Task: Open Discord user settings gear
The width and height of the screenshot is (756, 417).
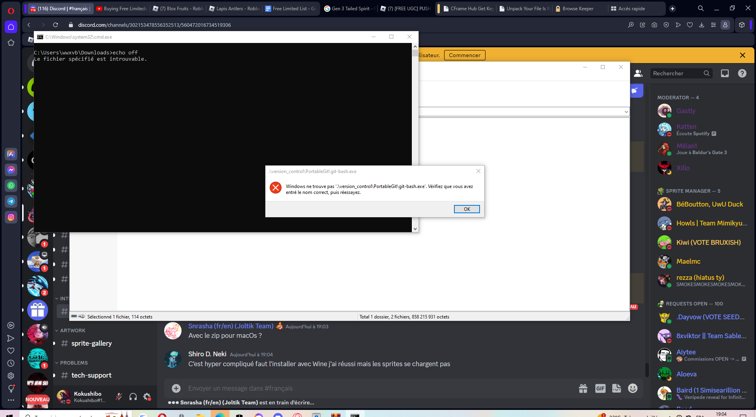Action: 147,397
